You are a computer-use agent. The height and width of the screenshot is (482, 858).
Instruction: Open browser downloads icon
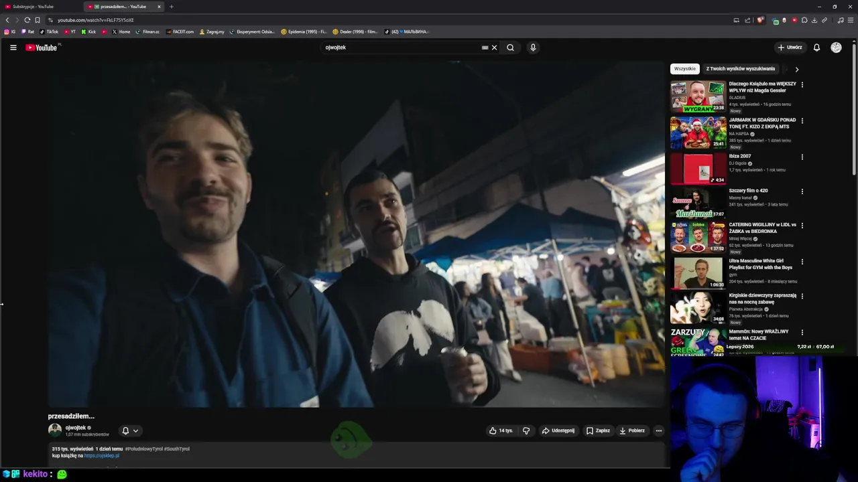pos(814,20)
